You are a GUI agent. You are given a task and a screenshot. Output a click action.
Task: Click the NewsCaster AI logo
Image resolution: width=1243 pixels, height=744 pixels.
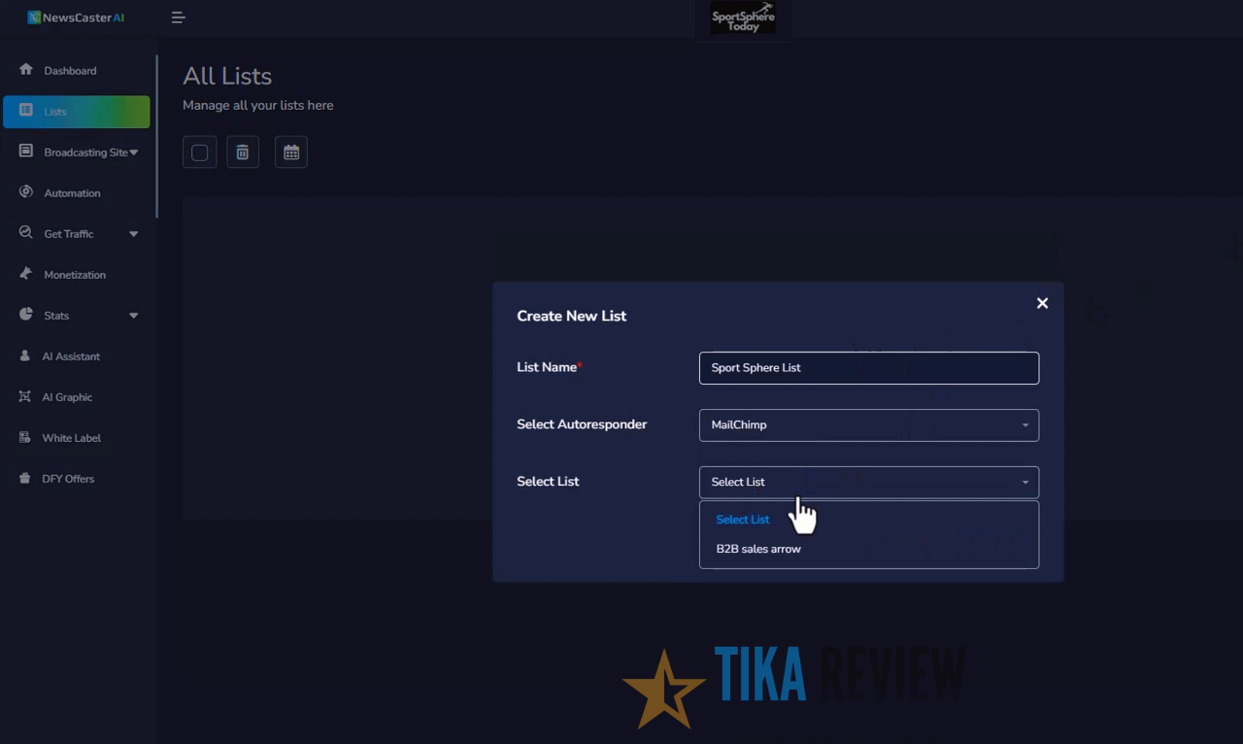[76, 17]
